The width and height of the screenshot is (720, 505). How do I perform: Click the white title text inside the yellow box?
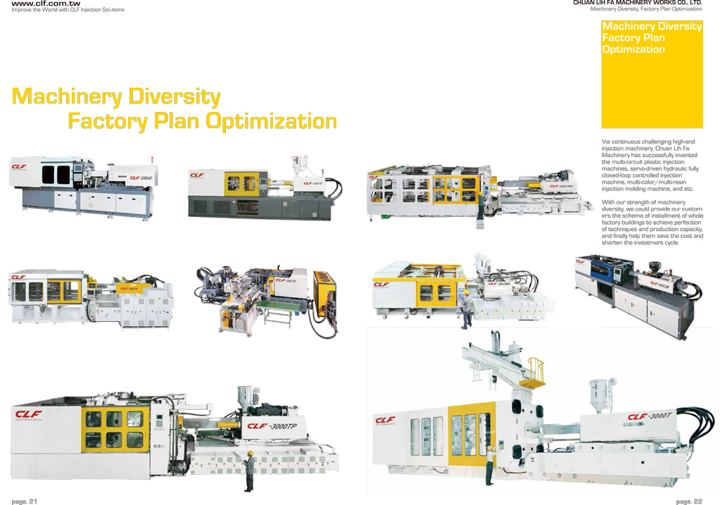tap(652, 37)
